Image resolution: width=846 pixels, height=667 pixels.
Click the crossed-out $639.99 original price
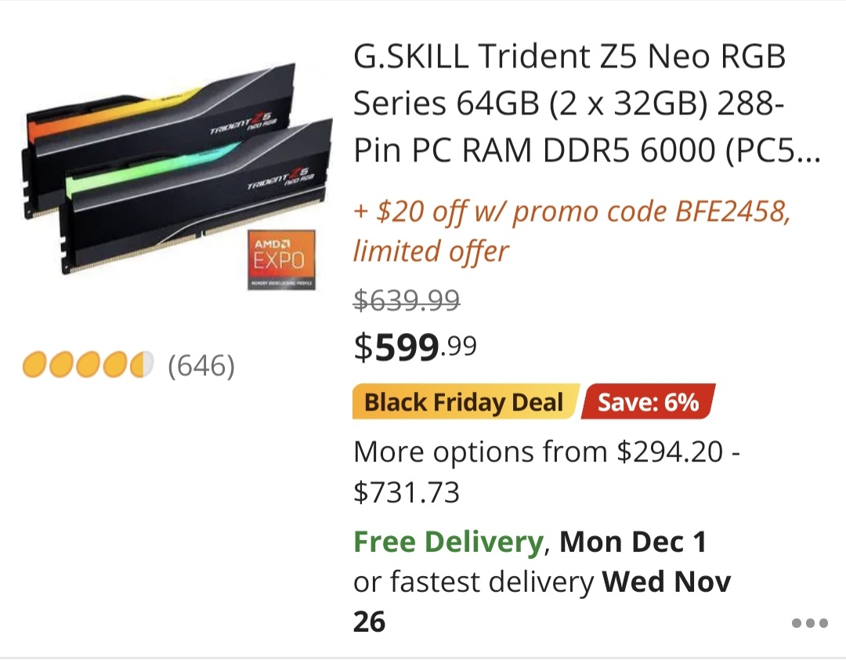click(x=407, y=299)
